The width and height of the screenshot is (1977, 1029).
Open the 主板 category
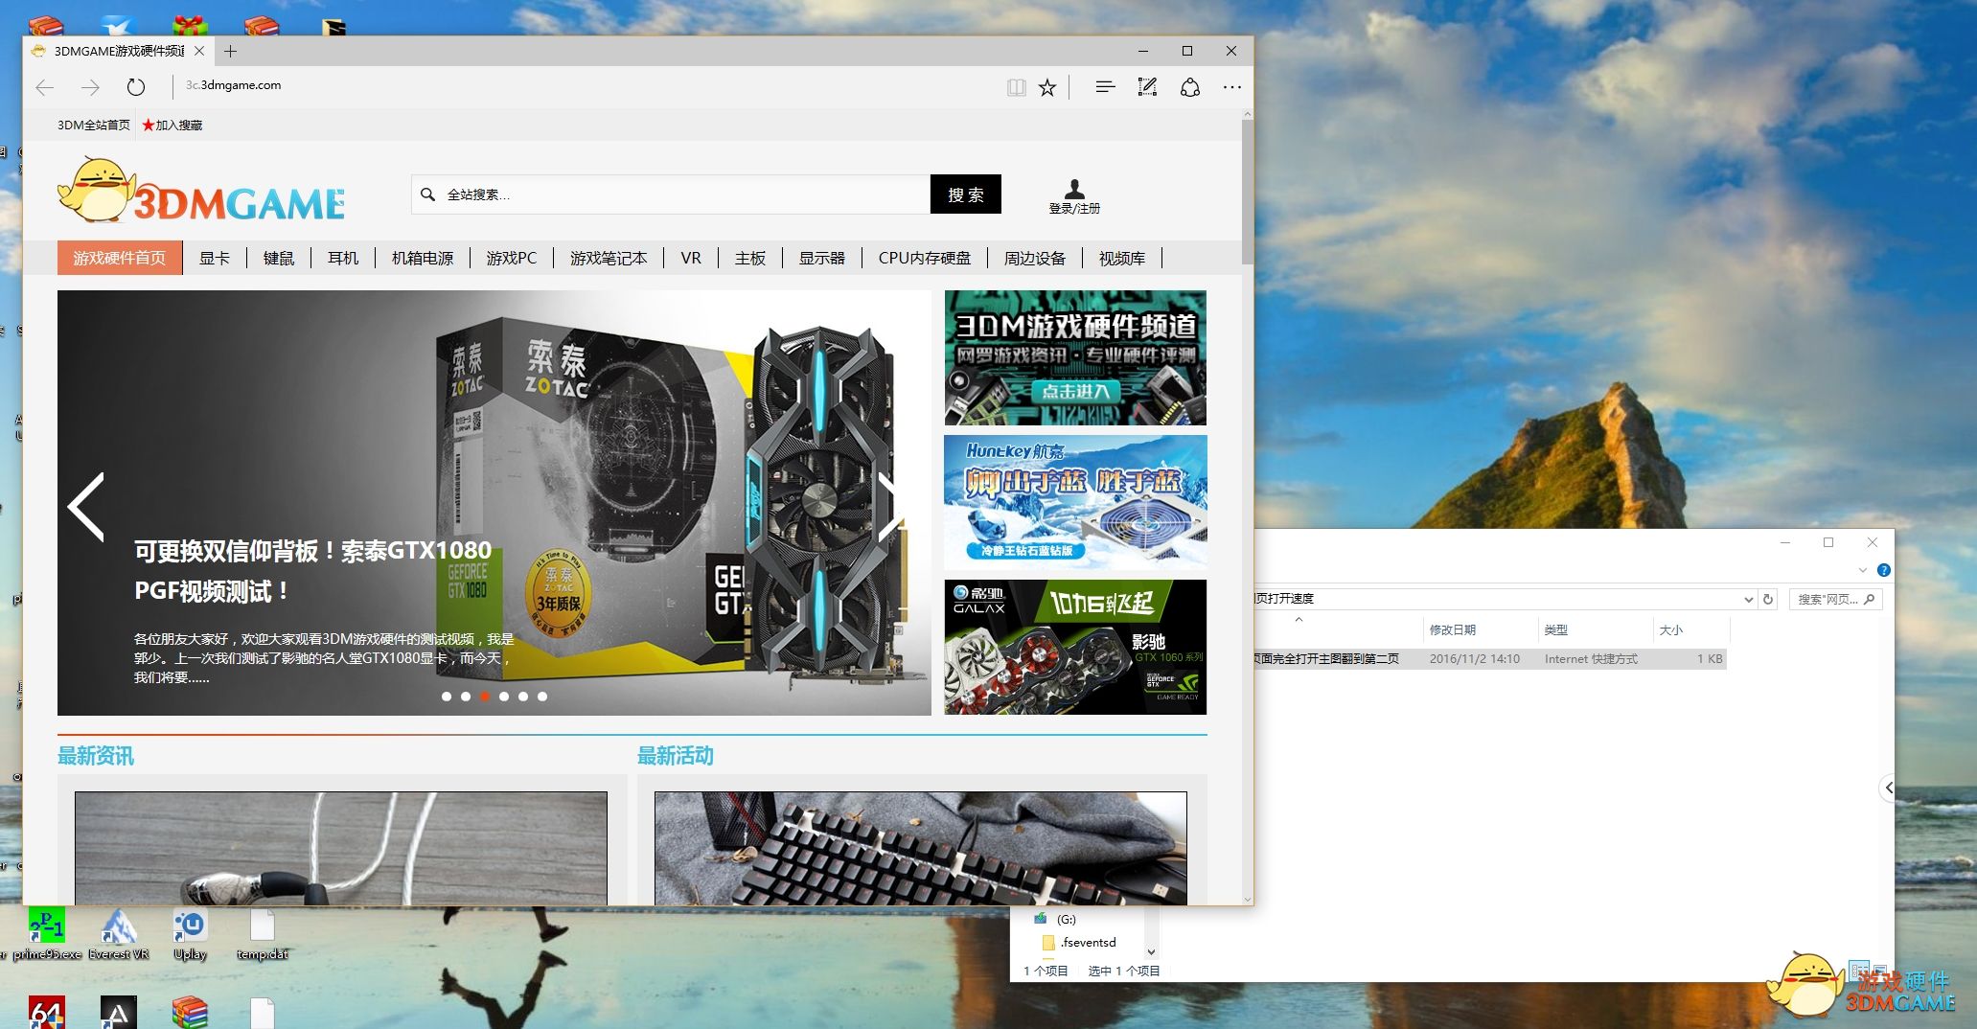(750, 258)
